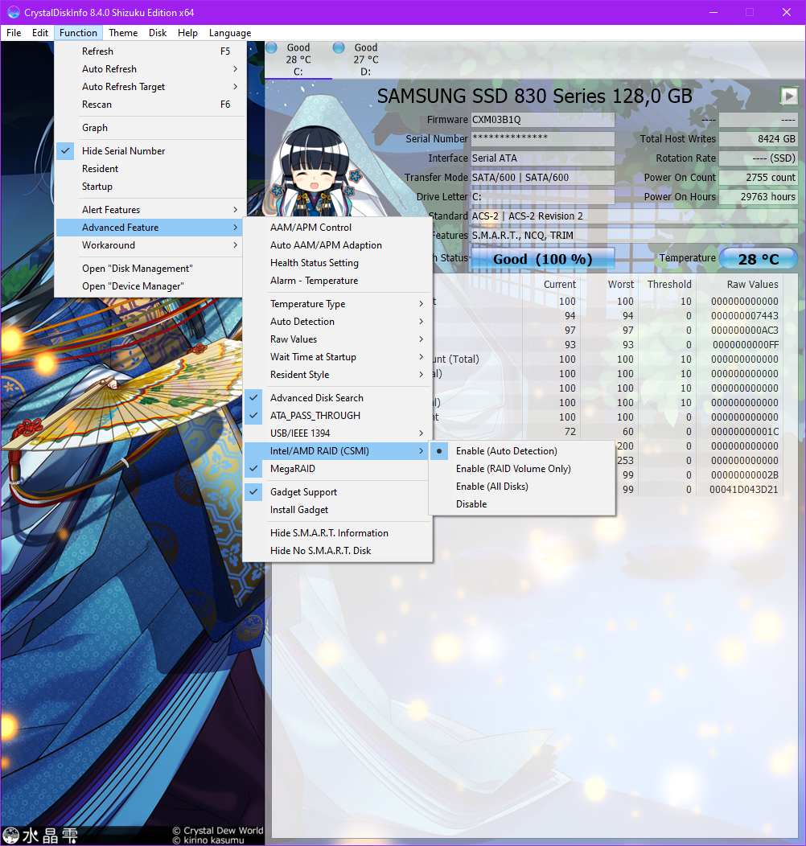Viewport: 806px width, 846px height.
Task: Click the Startup menu entry
Action: click(x=150, y=186)
